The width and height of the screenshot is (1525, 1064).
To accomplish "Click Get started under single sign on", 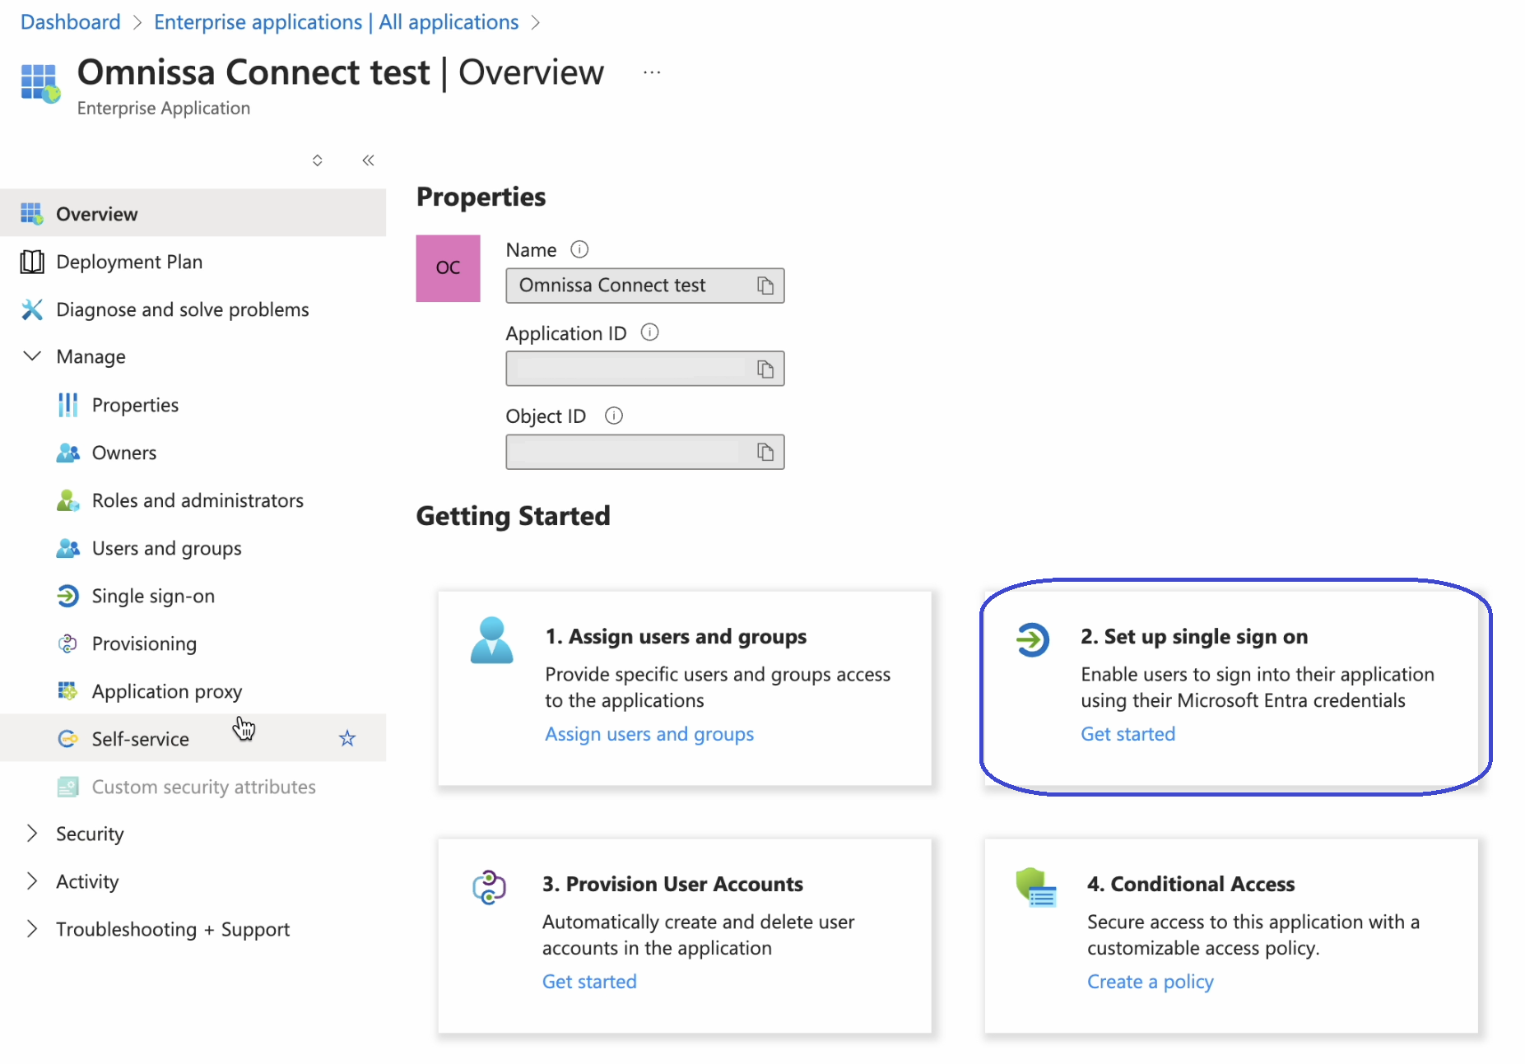I will click(x=1128, y=734).
